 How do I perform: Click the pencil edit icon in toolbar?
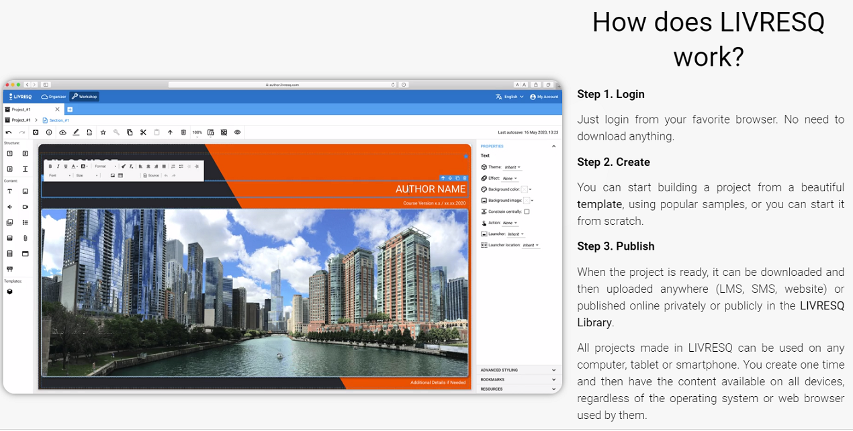[76, 132]
